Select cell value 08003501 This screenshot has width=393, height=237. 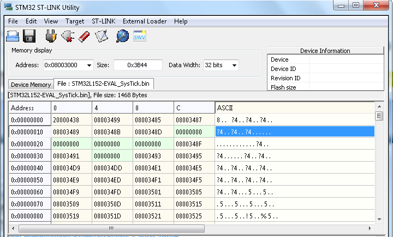pos(153,192)
